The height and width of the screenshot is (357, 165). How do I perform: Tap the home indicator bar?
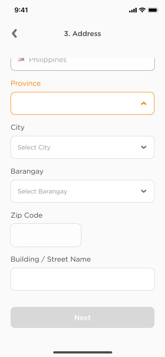(83, 352)
